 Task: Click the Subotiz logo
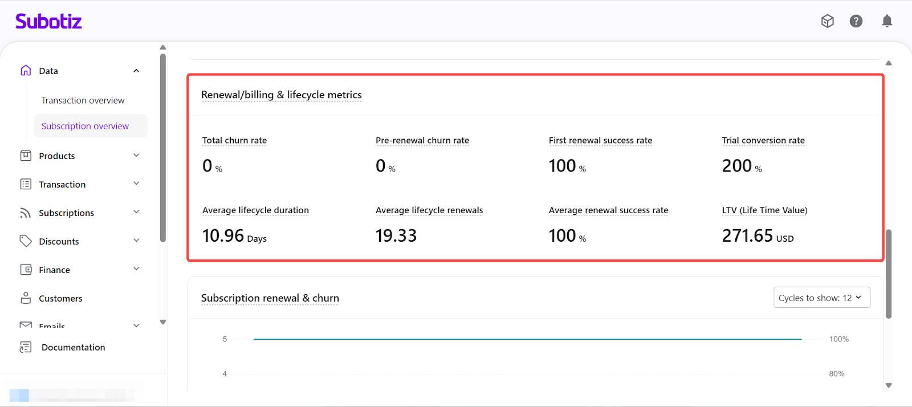click(x=48, y=22)
